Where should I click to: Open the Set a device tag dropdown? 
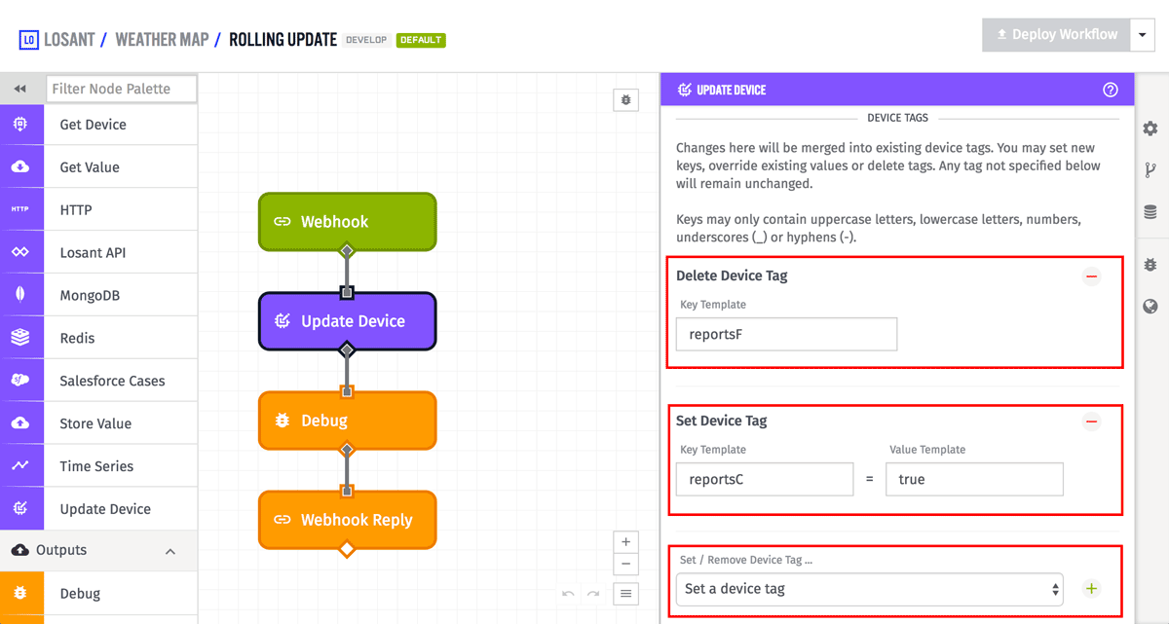pyautogui.click(x=869, y=589)
